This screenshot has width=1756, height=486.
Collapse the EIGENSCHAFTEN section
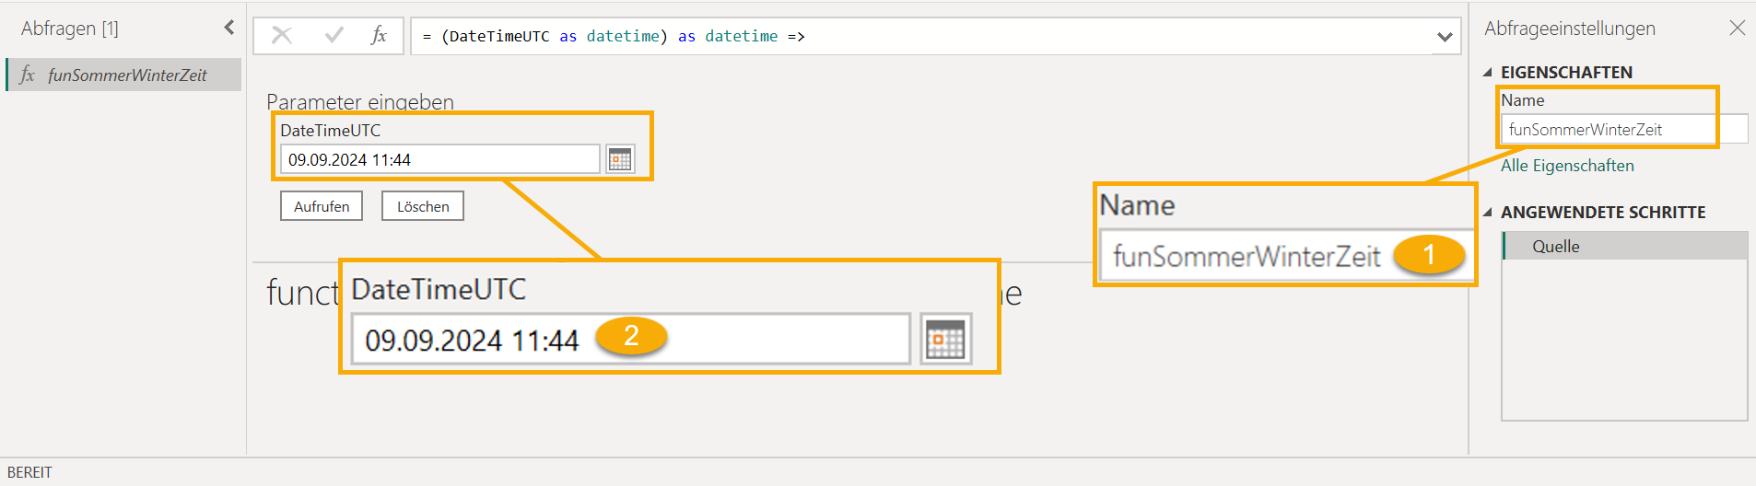click(x=1487, y=72)
